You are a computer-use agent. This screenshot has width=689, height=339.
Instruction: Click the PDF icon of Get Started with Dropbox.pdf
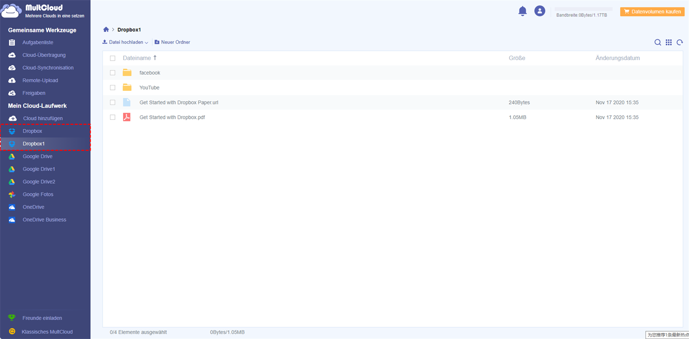127,117
